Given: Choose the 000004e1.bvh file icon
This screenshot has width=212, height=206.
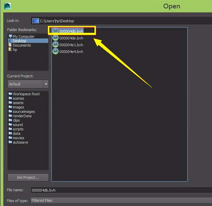Looking at the screenshot, I should 55,45.
